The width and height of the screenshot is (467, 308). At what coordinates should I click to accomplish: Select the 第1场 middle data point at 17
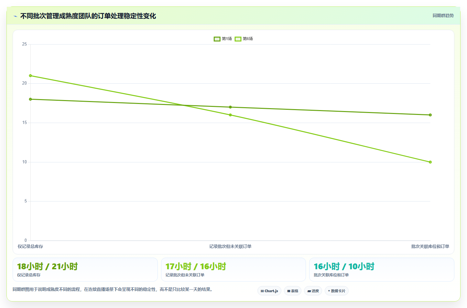(x=230, y=107)
